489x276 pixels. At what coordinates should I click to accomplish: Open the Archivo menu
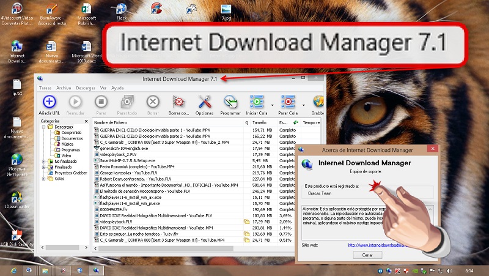tap(64, 88)
